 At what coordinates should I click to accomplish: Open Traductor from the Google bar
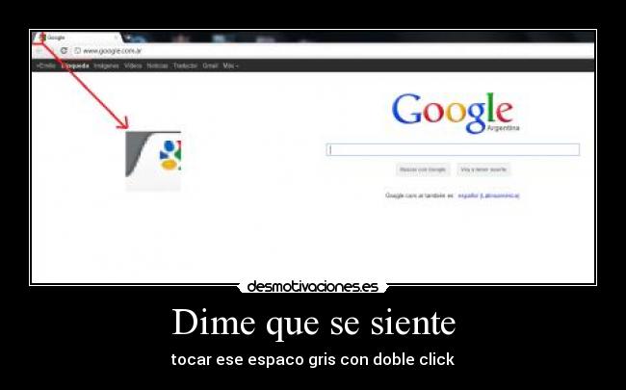tap(185, 65)
